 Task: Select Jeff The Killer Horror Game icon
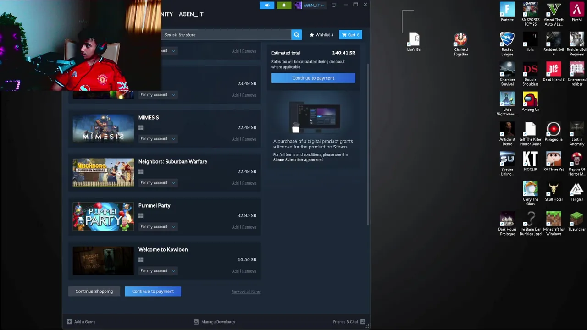pos(530,134)
